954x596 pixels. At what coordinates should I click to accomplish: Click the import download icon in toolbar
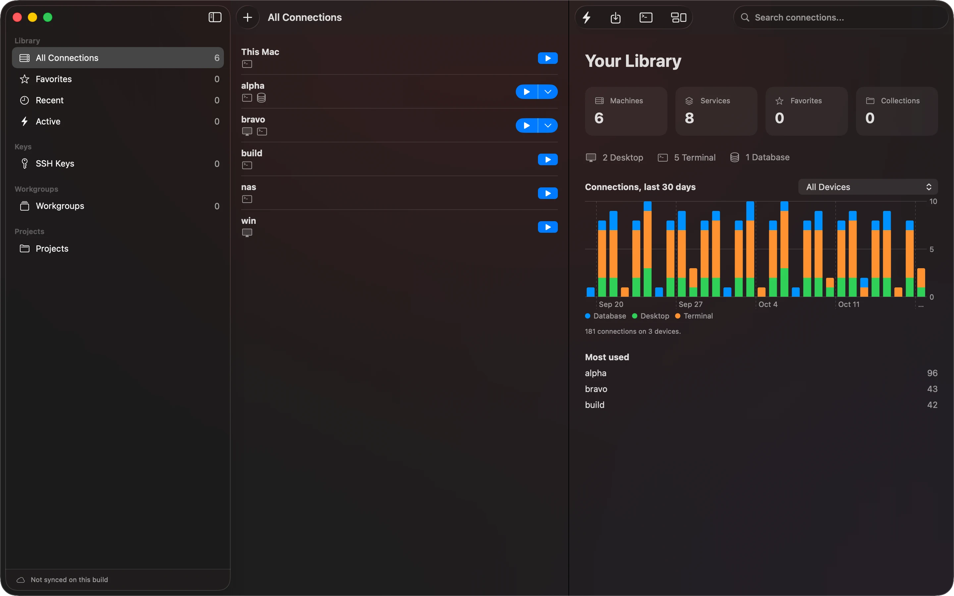pos(615,17)
